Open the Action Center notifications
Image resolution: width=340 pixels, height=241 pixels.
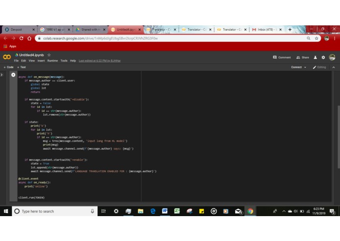pos(332,212)
